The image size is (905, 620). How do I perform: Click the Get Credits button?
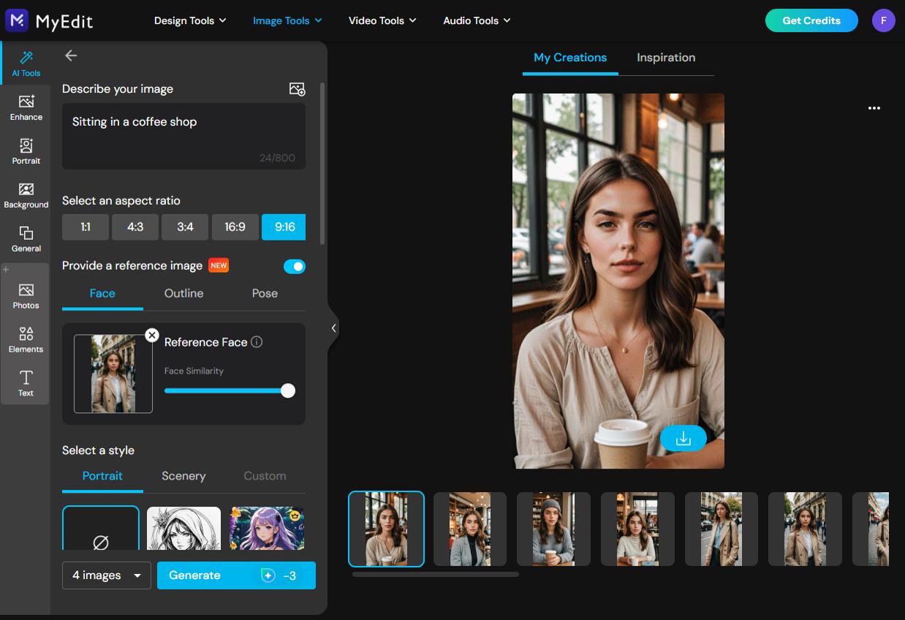[x=811, y=20]
